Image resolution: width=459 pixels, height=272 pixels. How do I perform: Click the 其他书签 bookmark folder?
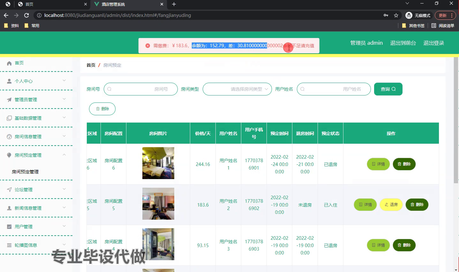click(413, 26)
